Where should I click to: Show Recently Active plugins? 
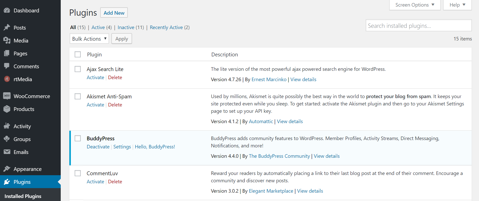click(x=170, y=27)
